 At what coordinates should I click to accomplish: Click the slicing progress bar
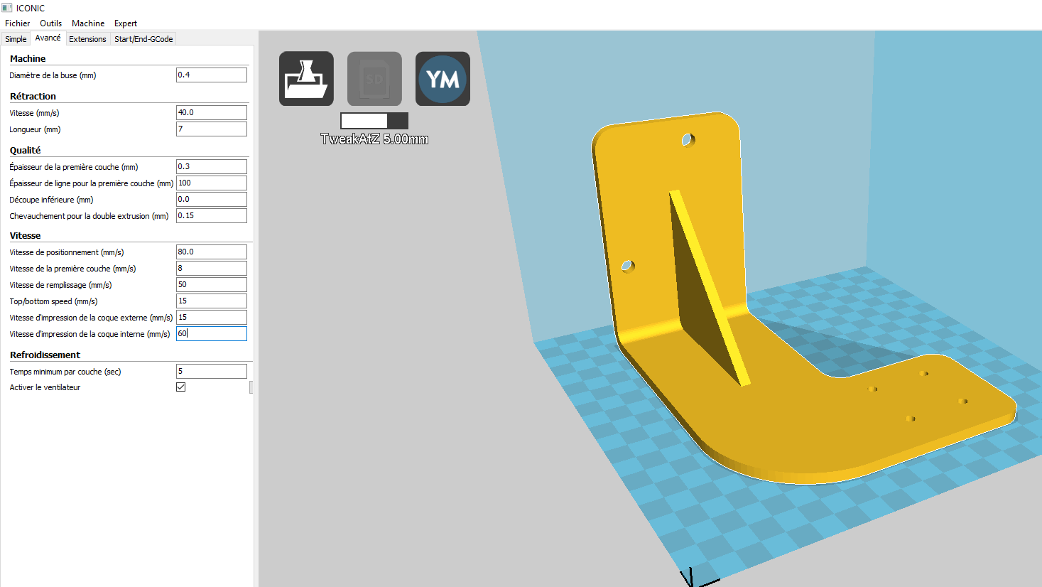pyautogui.click(x=374, y=120)
